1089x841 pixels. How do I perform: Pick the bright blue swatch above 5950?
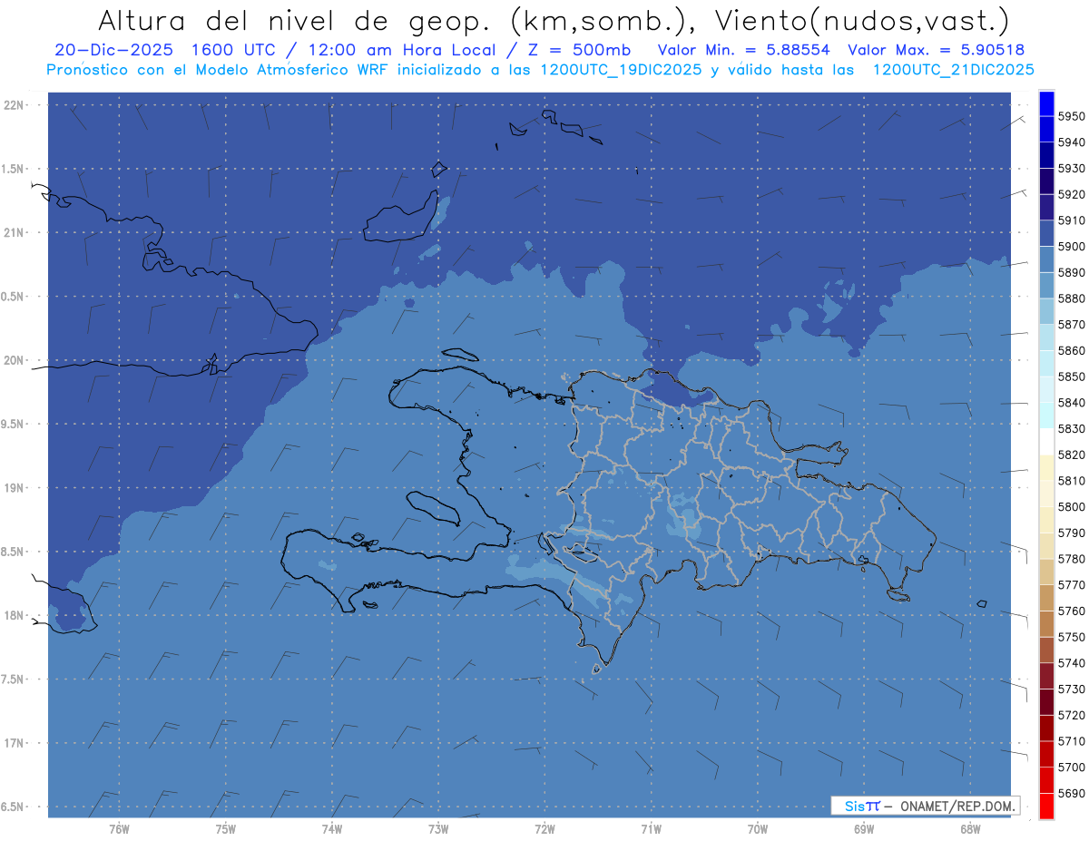click(1046, 103)
